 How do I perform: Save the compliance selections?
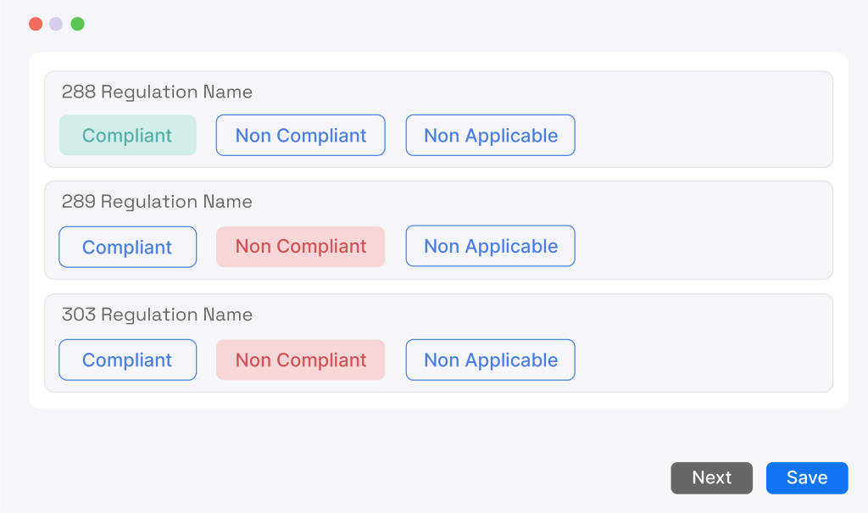click(806, 477)
